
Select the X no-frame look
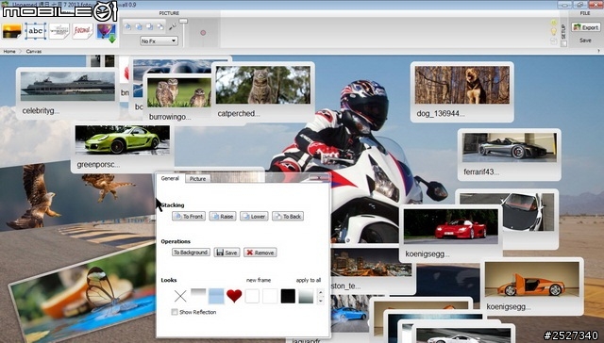click(180, 296)
